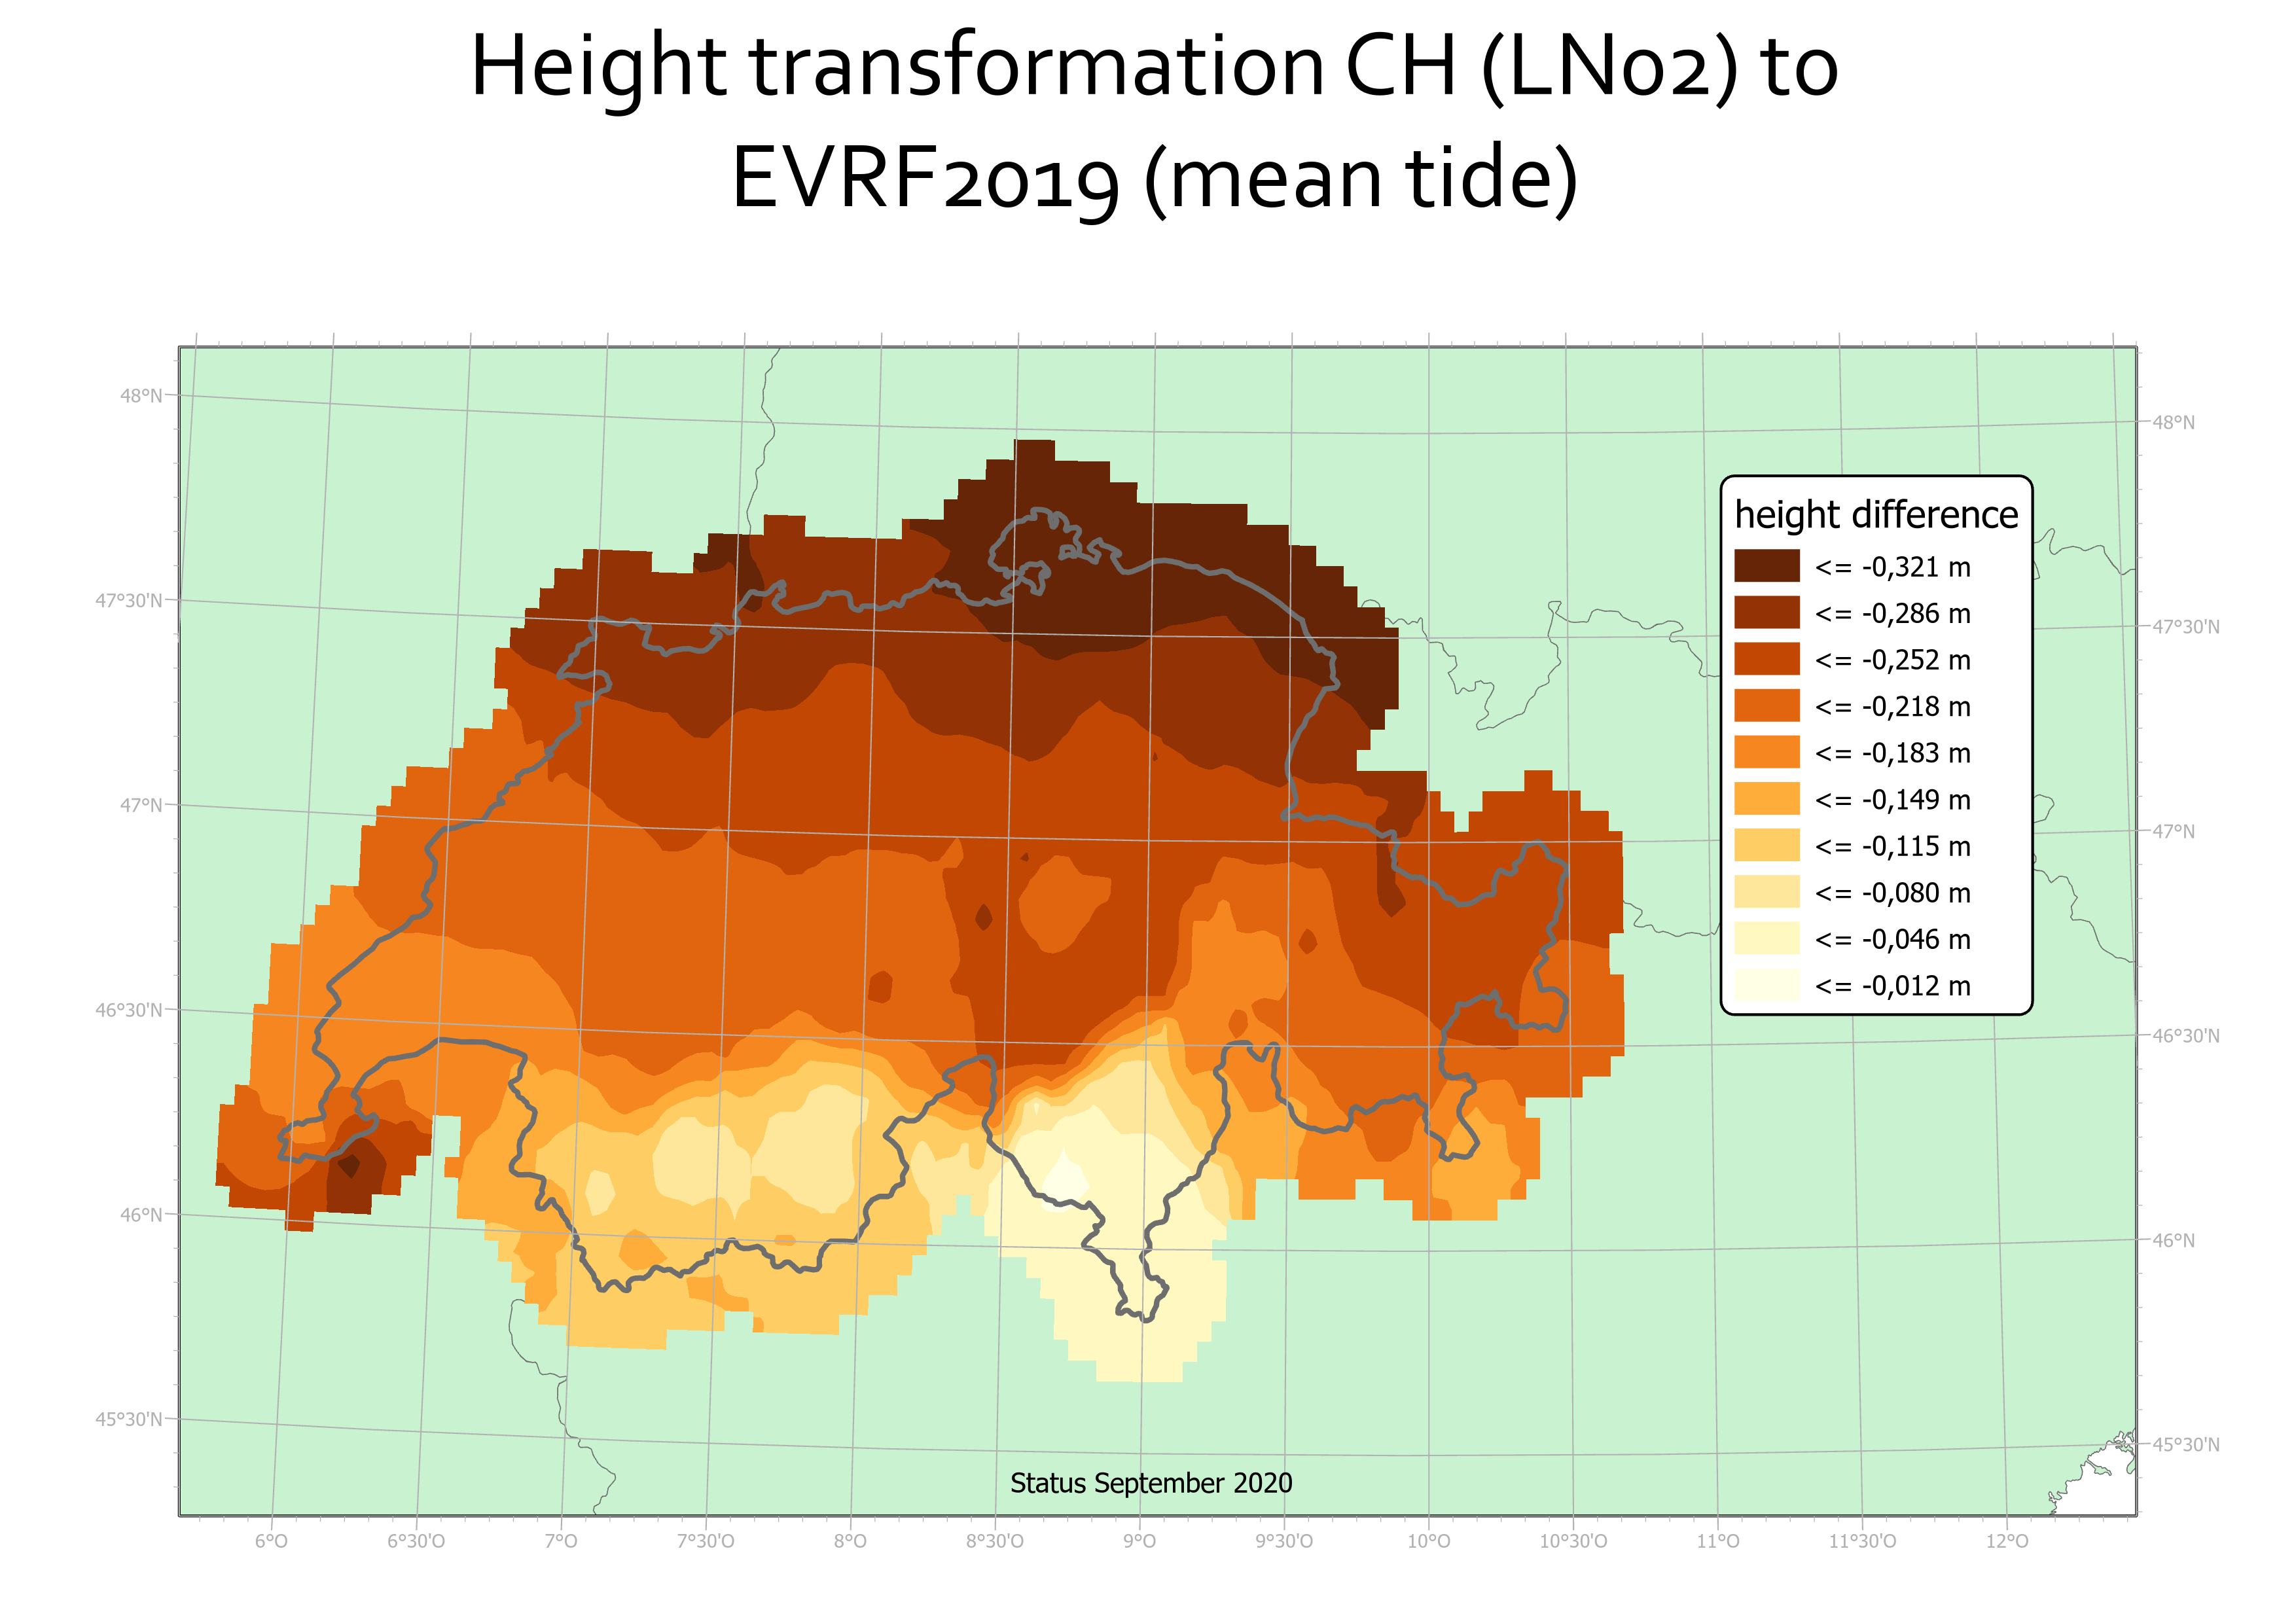Click the <= -0,183 m legend swatch

coord(1766,752)
